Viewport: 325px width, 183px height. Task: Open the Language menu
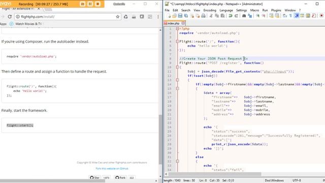pyautogui.click(x=226, y=10)
